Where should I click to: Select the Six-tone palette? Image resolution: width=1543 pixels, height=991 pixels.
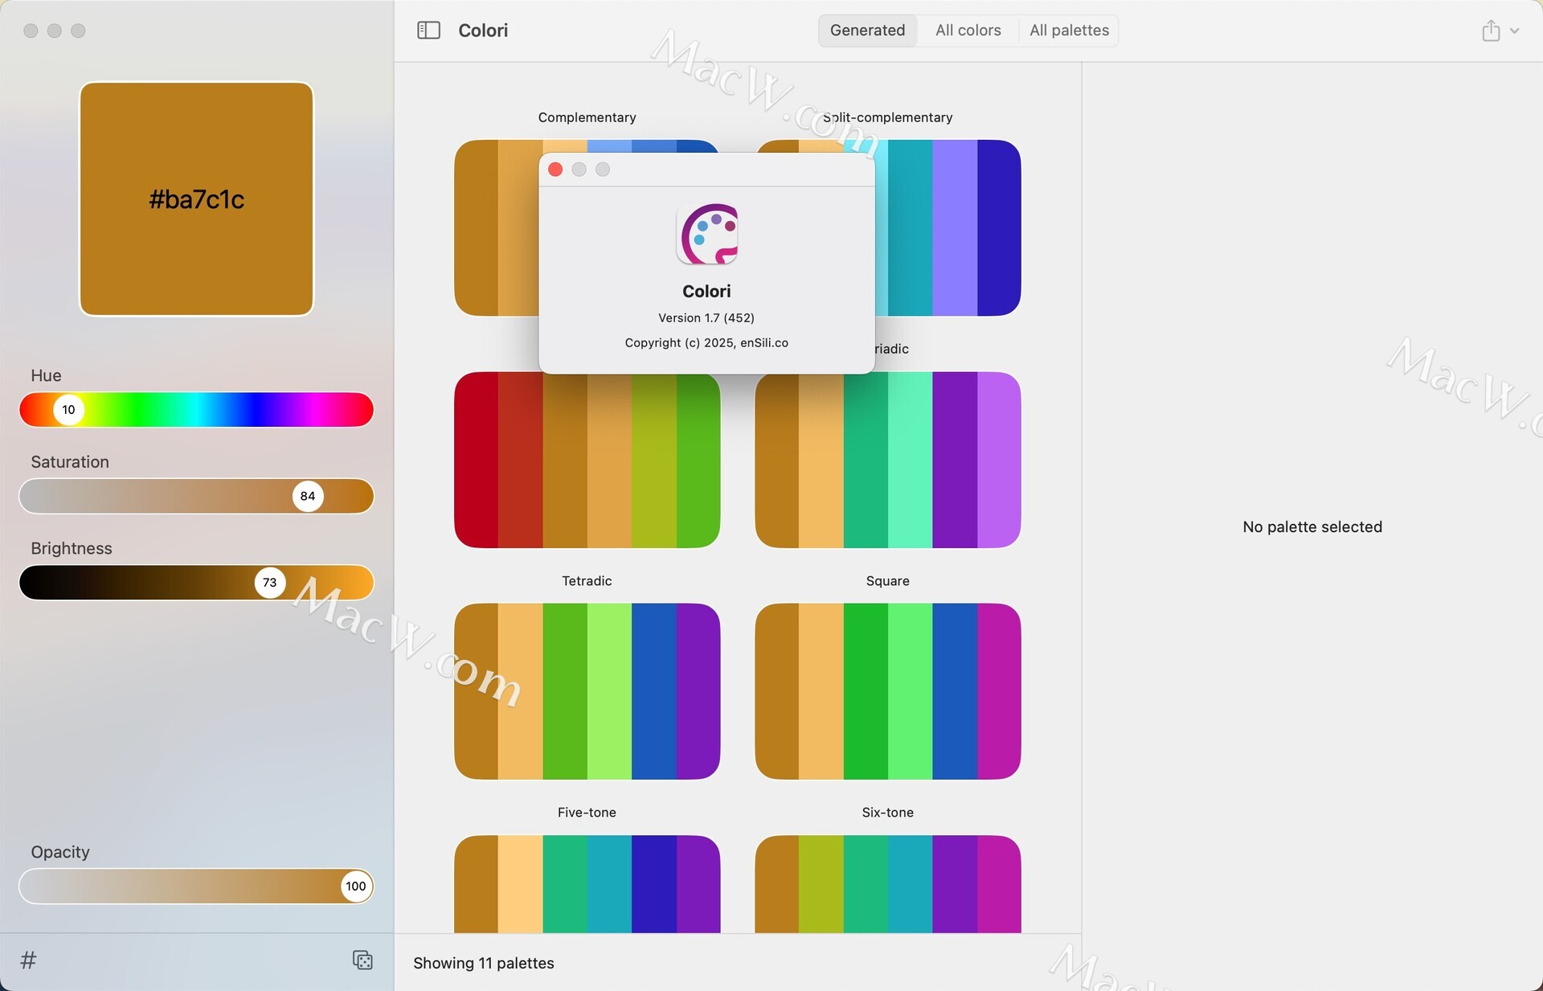[887, 884]
